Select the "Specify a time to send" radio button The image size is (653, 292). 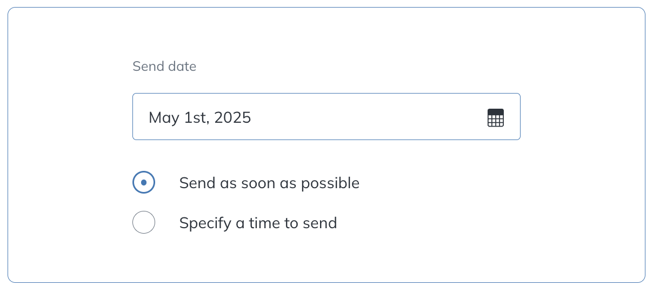click(x=144, y=222)
